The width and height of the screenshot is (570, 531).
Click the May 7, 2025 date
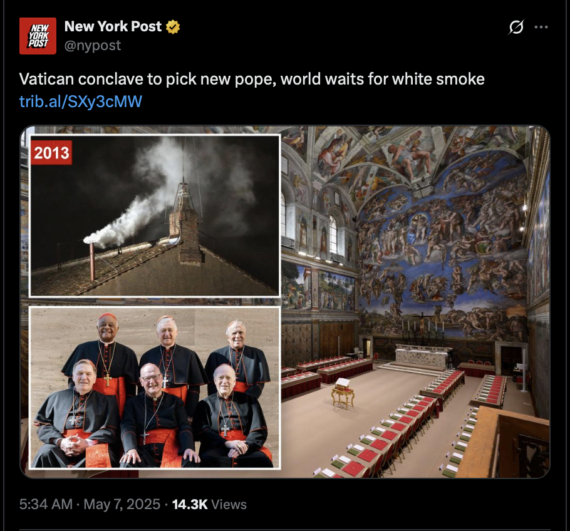pos(122,505)
